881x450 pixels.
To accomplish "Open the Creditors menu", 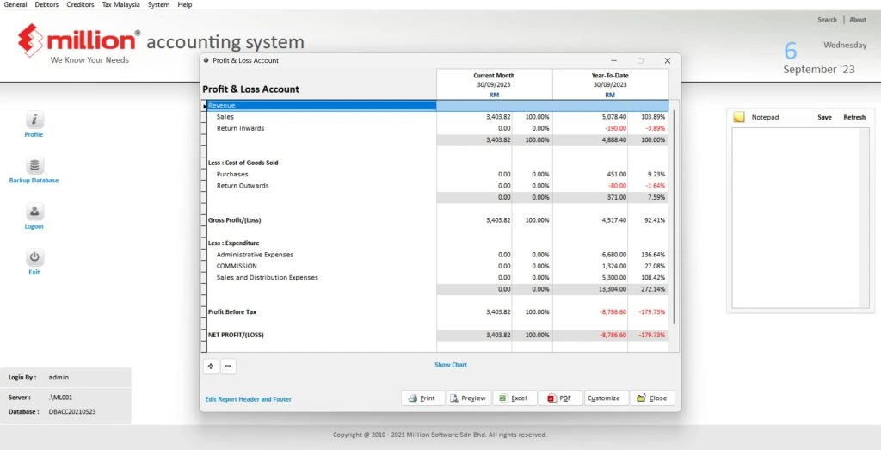I will tap(80, 5).
